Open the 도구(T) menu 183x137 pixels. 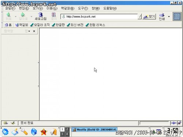click(x=83, y=8)
